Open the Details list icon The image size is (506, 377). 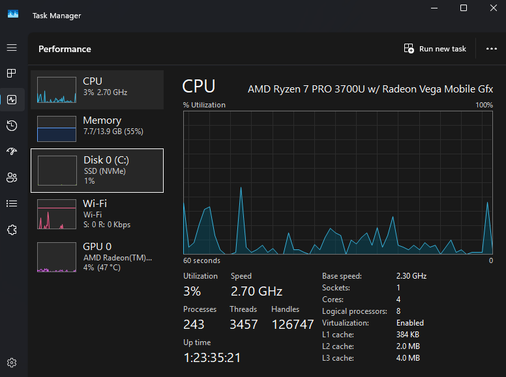click(12, 204)
